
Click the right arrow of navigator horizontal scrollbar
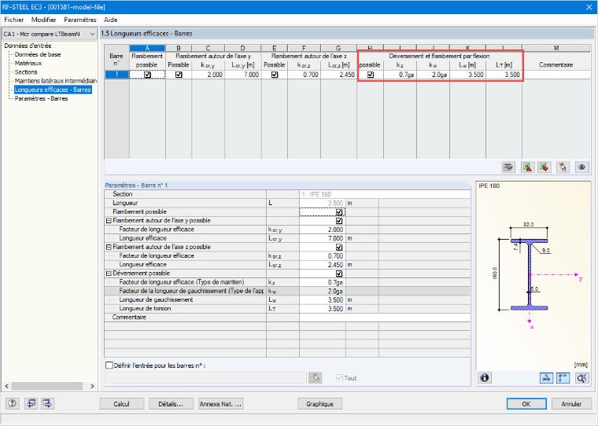point(92,386)
